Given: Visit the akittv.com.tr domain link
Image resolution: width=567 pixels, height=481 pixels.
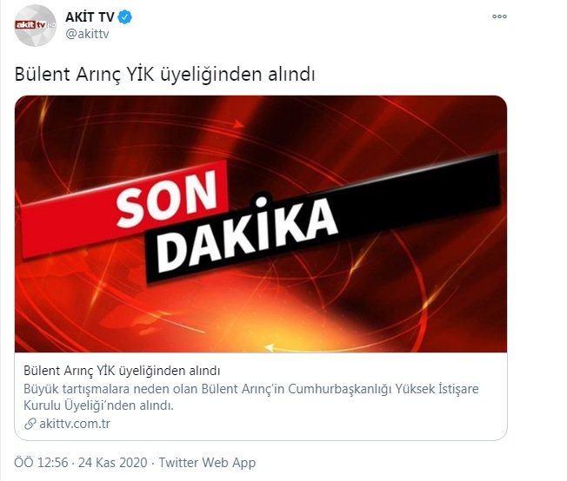Looking at the screenshot, I should tap(75, 424).
